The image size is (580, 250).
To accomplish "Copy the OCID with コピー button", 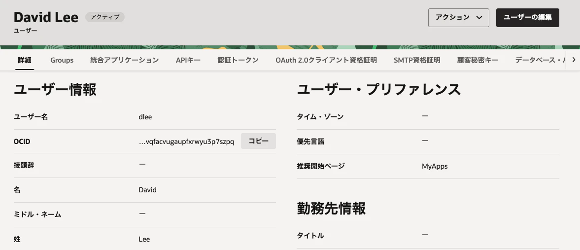I will pyautogui.click(x=258, y=141).
